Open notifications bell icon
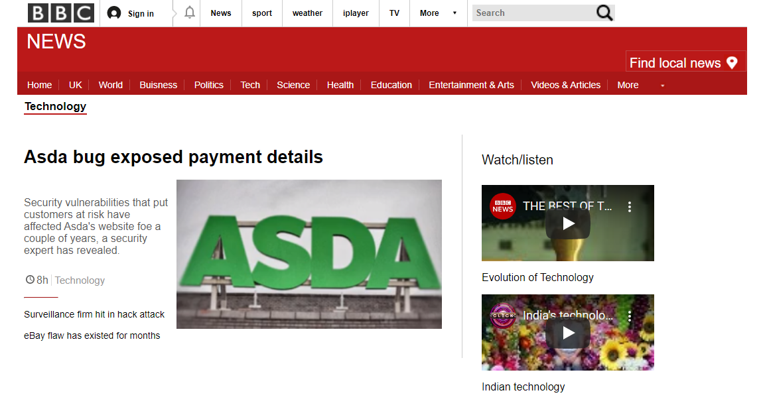The image size is (767, 417). pyautogui.click(x=190, y=13)
